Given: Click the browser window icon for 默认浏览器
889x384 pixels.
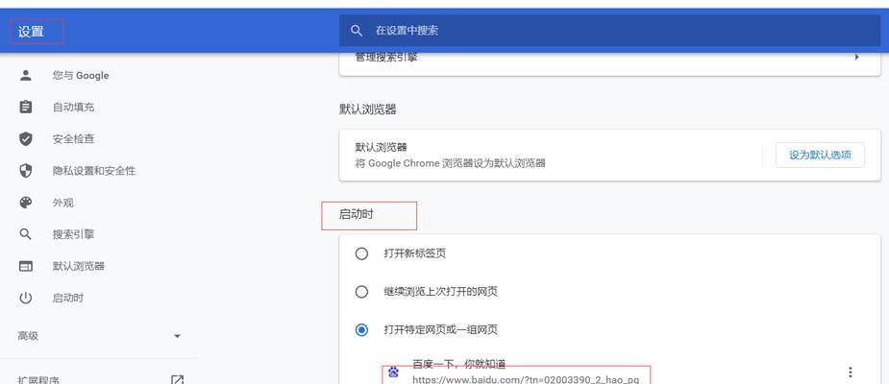Looking at the screenshot, I should (x=26, y=266).
